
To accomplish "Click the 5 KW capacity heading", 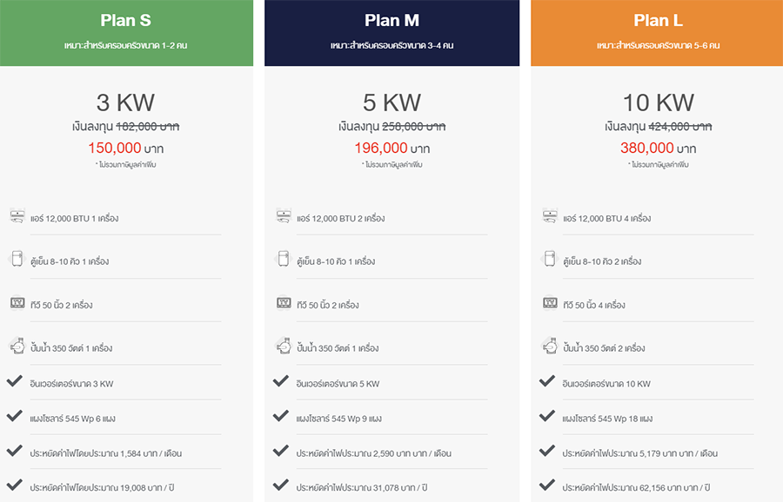I will pyautogui.click(x=391, y=102).
